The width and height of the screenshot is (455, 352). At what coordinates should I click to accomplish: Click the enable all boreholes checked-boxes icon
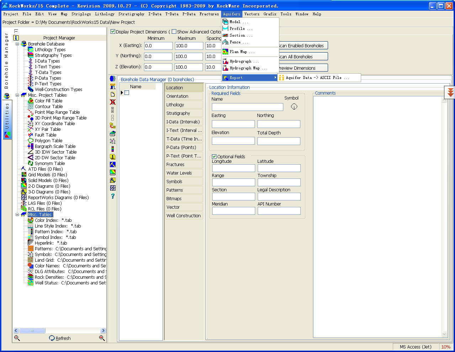113,110
